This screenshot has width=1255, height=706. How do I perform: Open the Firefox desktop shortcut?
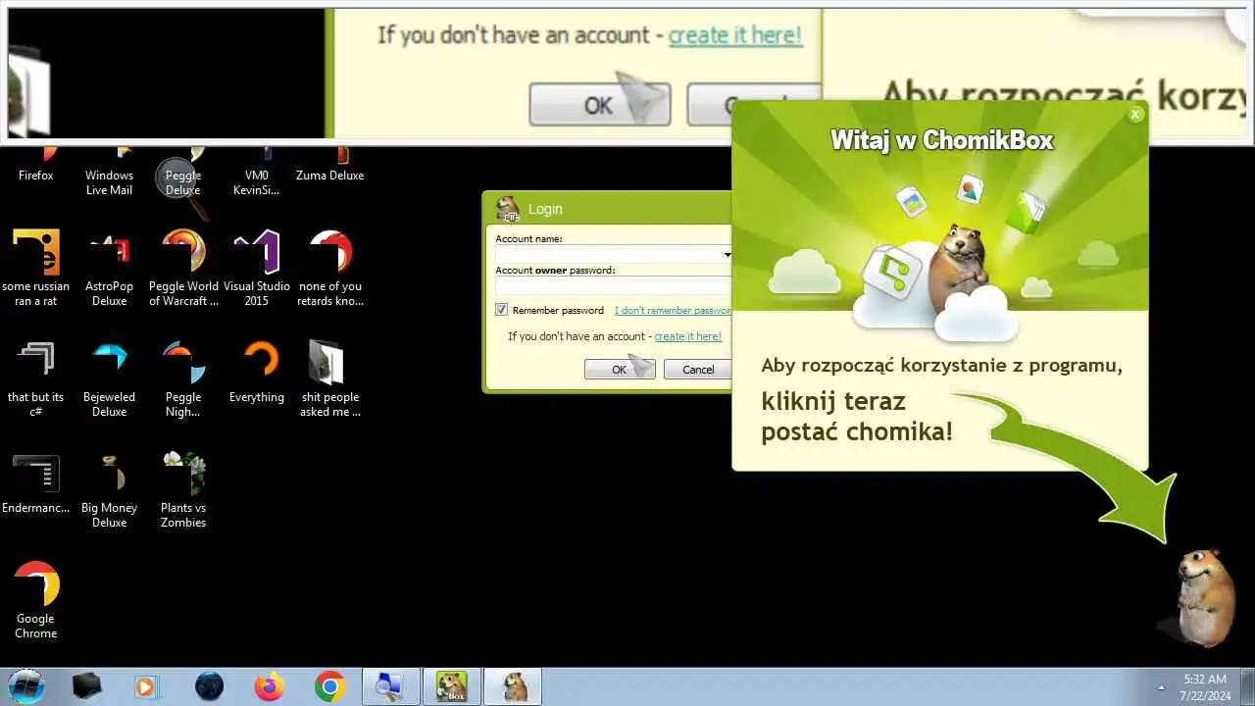(x=36, y=168)
